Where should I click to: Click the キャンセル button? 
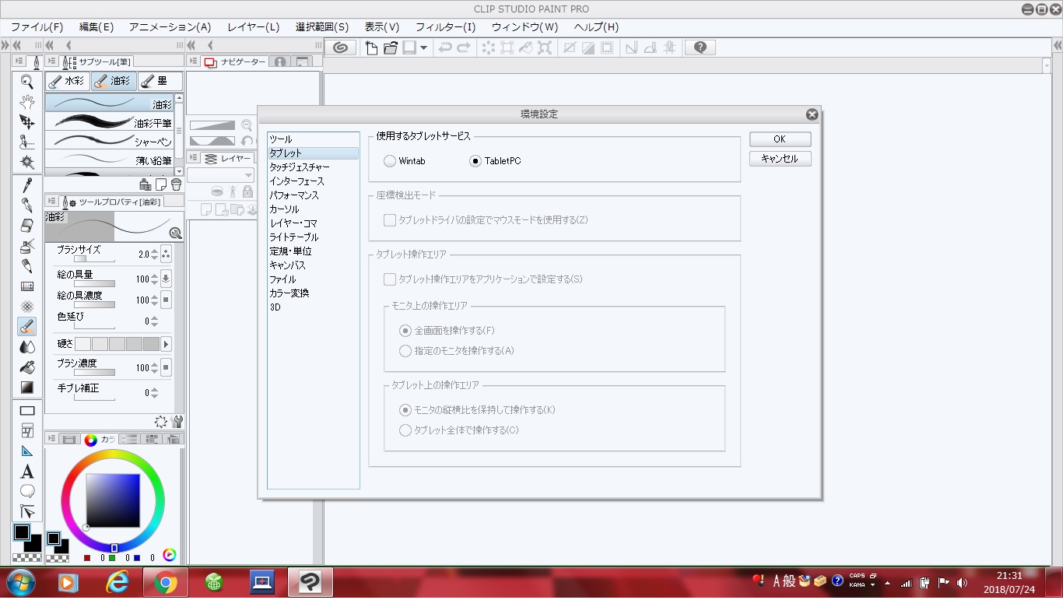click(780, 159)
